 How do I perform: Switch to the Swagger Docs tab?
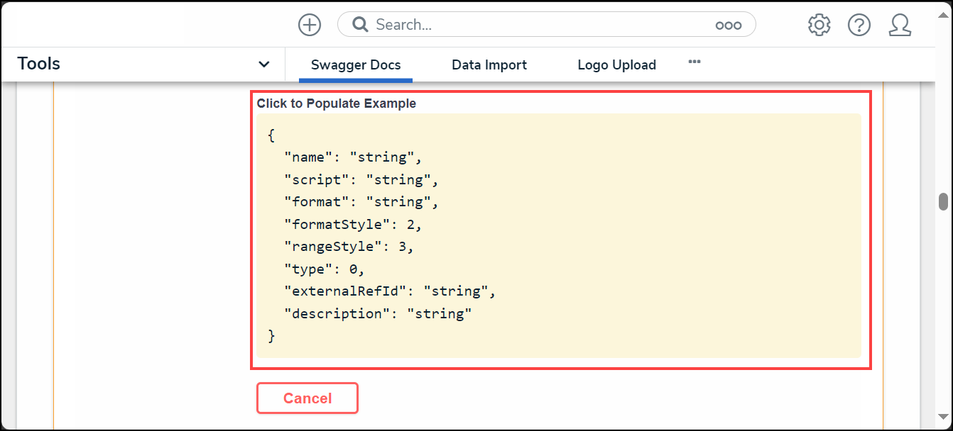pos(356,65)
